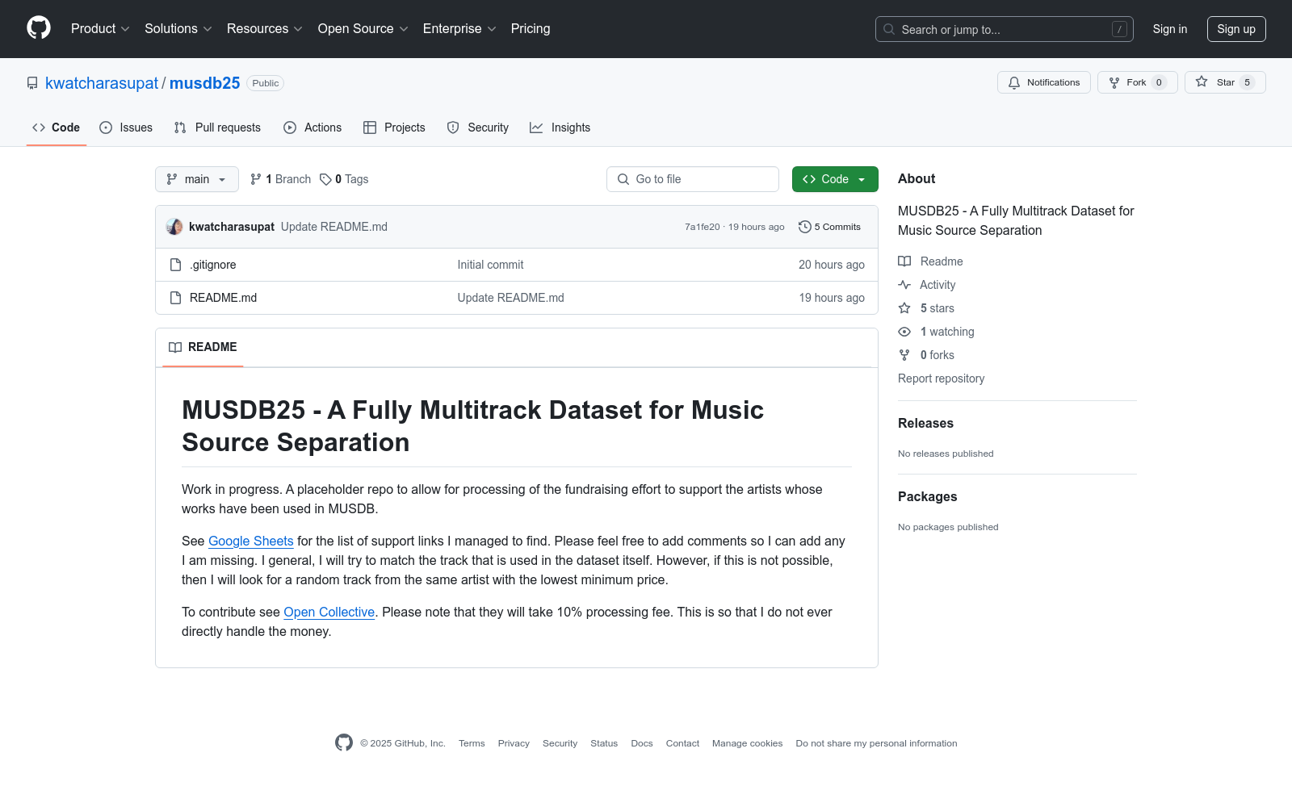Expand the Resources menu
Image resolution: width=1292 pixels, height=807 pixels.
pyautogui.click(x=265, y=28)
